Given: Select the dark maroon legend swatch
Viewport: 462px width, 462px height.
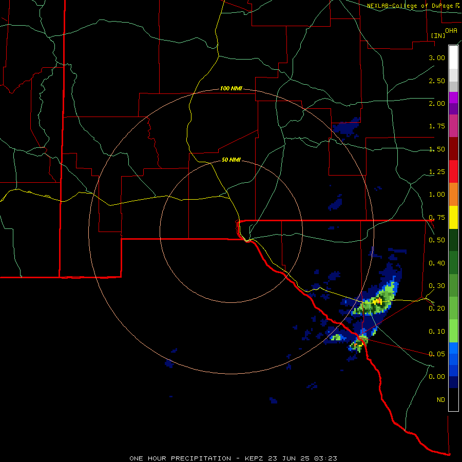Looking at the screenshot, I should coord(453,149).
